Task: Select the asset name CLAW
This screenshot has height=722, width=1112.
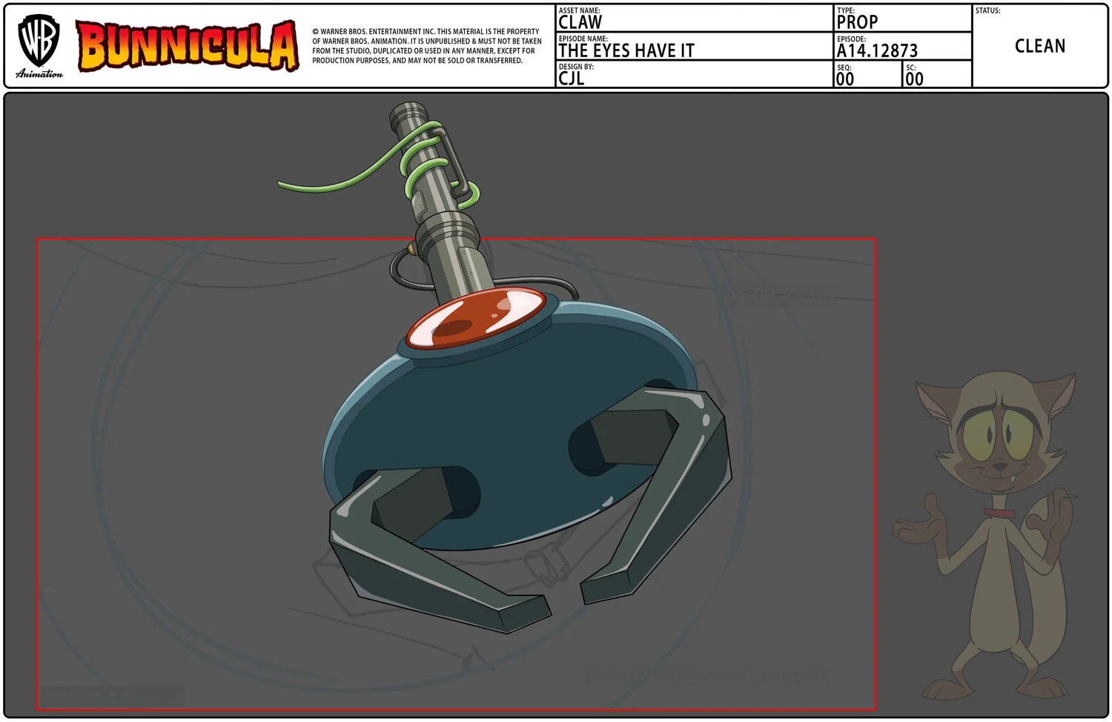Action: coord(580,22)
